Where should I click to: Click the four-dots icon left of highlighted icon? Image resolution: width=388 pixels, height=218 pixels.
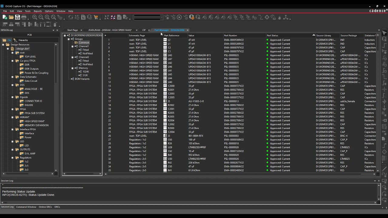coord(107,17)
